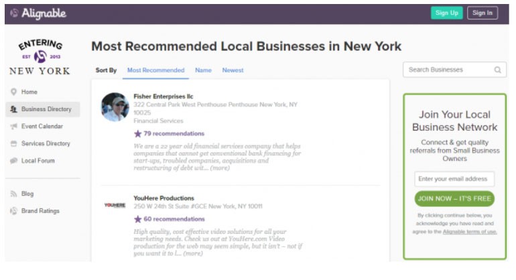This screenshot has height=280, width=516.
Task: Focus the Search Businesses field
Action: (449, 70)
